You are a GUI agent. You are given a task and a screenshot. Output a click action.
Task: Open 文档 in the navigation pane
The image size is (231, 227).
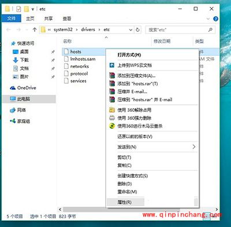point(24,68)
